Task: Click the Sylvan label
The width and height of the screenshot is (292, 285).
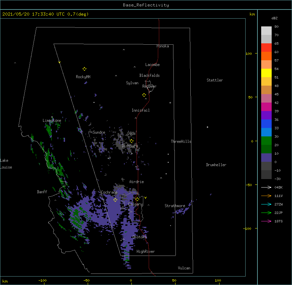Action: [x=132, y=83]
